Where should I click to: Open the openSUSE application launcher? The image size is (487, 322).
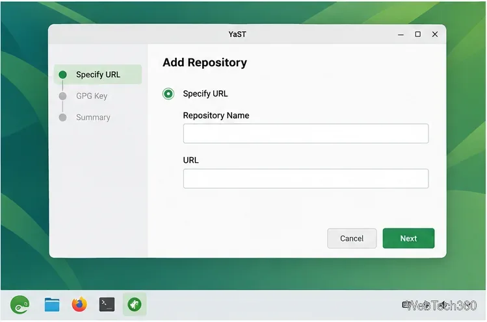coord(20,304)
